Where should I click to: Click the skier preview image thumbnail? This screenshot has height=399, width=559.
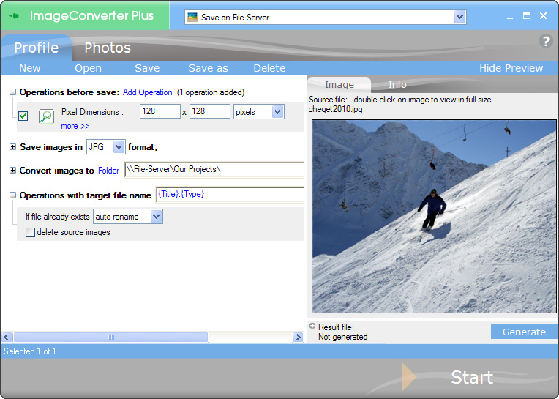tap(434, 216)
